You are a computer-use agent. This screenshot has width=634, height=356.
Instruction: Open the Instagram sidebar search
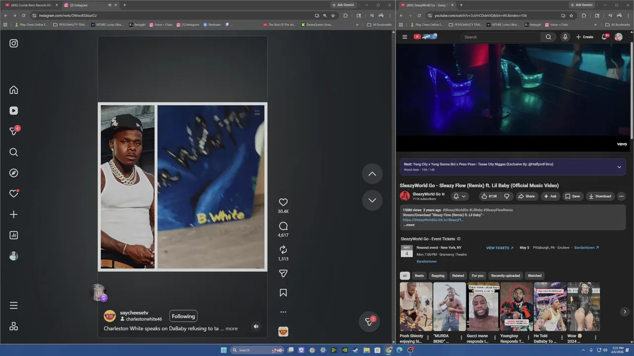(14, 152)
